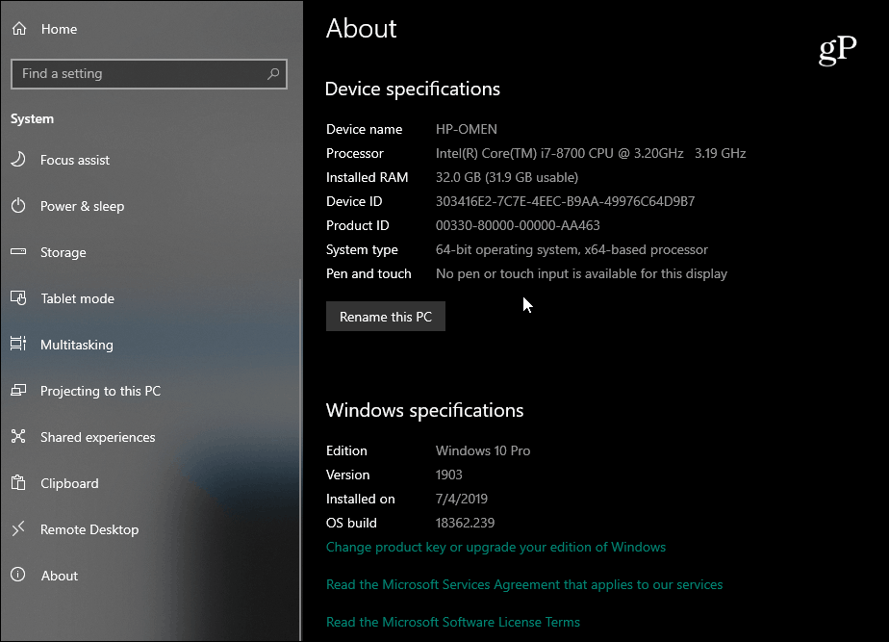Go to Home settings

tap(59, 29)
